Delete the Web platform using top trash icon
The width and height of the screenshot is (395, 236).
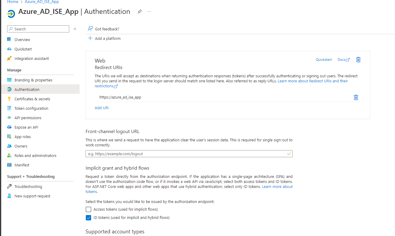(358, 60)
